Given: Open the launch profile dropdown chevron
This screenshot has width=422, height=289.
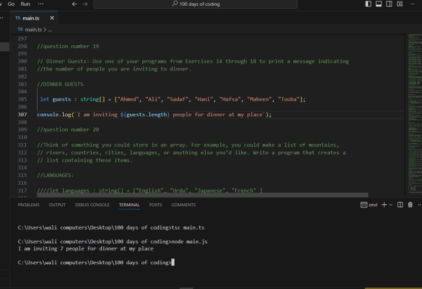Looking at the screenshot, I should (390, 205).
